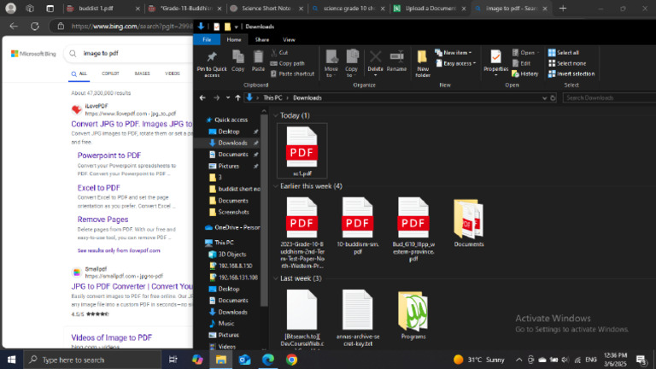Go back in File Explorer

[x=202, y=98]
